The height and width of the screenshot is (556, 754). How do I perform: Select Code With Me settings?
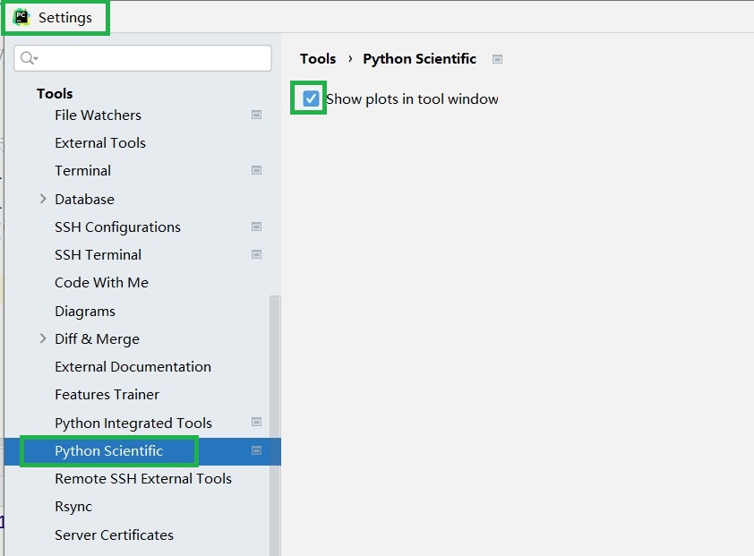click(101, 282)
